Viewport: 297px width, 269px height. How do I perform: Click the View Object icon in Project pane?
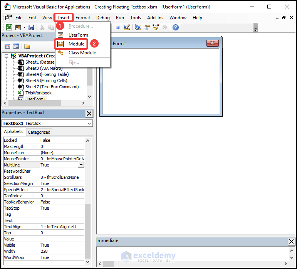tap(16, 46)
